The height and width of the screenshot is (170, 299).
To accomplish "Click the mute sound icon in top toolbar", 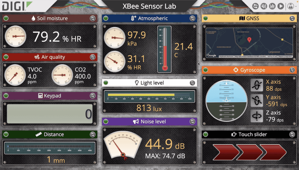I will [x=264, y=6].
